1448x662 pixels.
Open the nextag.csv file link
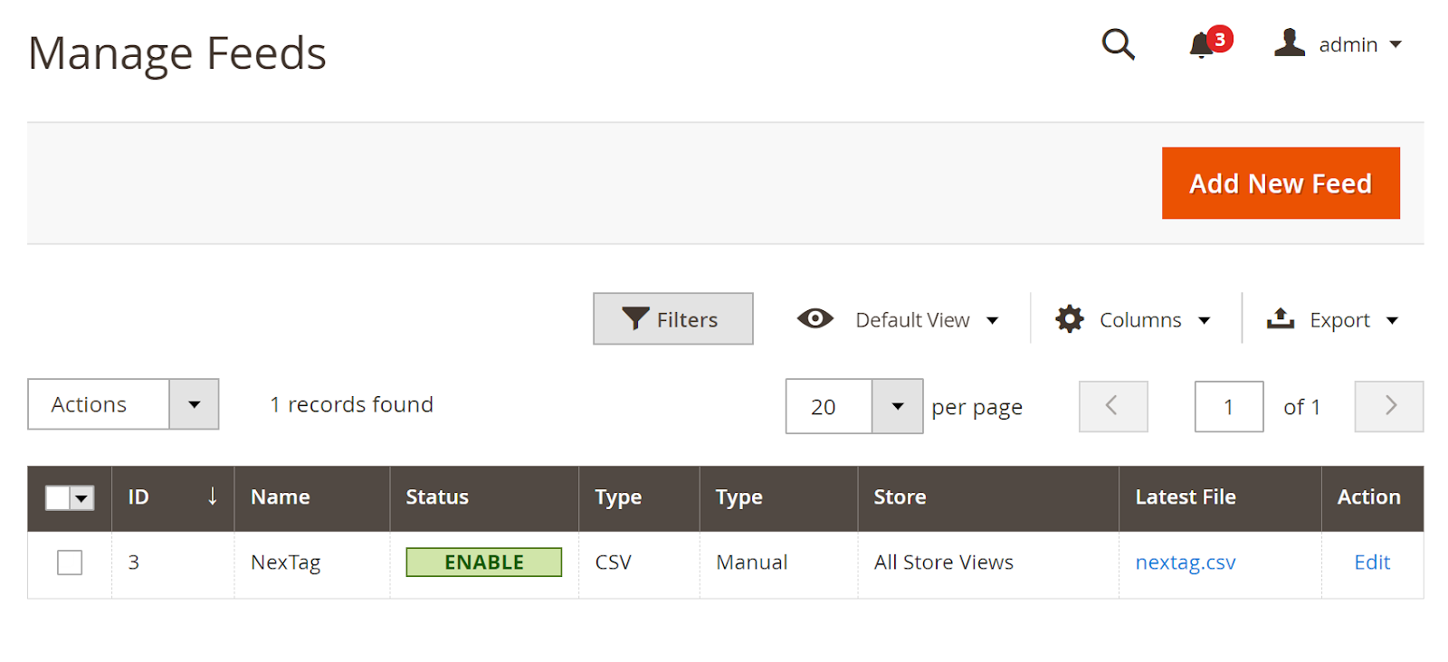(1185, 563)
